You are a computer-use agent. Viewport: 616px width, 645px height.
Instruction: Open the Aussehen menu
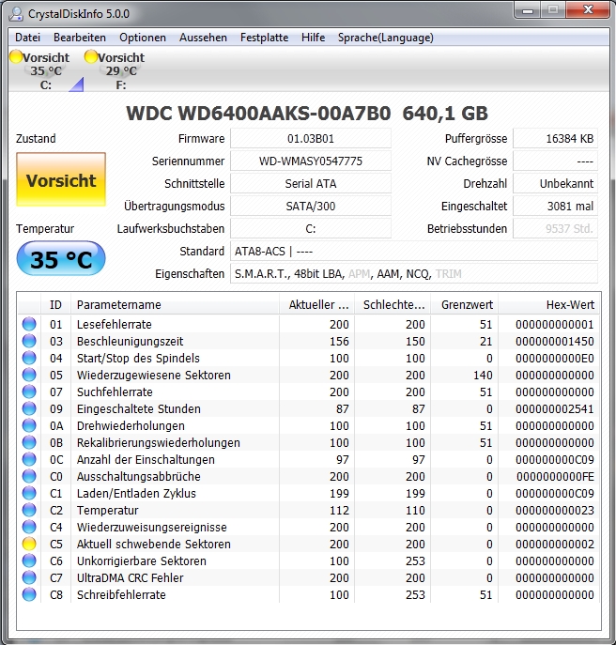tap(203, 38)
